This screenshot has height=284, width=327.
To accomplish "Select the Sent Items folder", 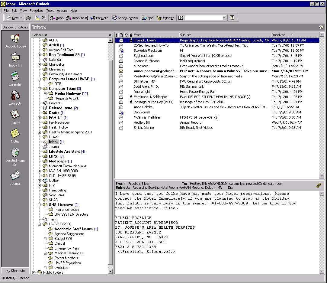I will [x=56, y=195].
